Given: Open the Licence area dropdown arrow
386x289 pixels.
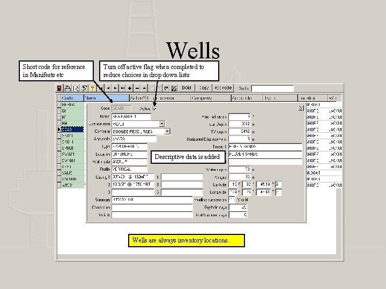Looking at the screenshot, I should 162,124.
